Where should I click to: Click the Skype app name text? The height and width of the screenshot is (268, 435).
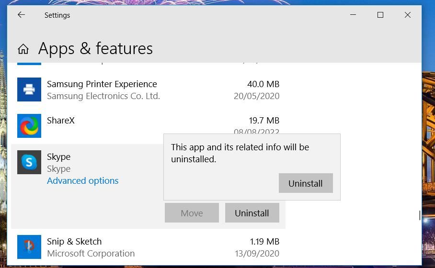click(x=58, y=156)
